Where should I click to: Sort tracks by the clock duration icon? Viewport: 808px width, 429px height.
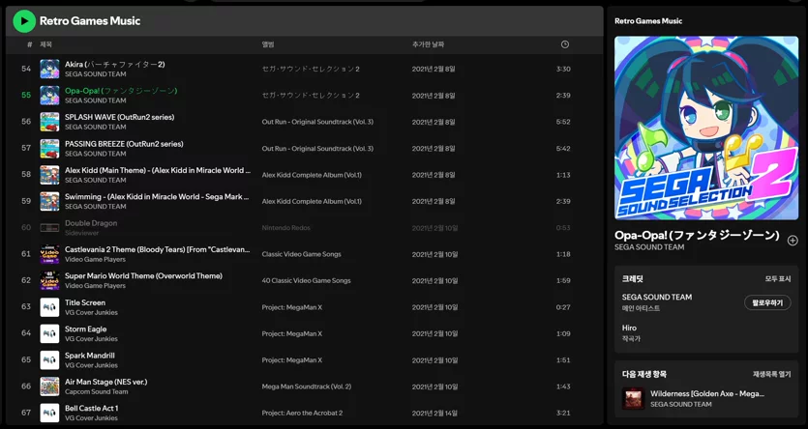click(x=565, y=44)
